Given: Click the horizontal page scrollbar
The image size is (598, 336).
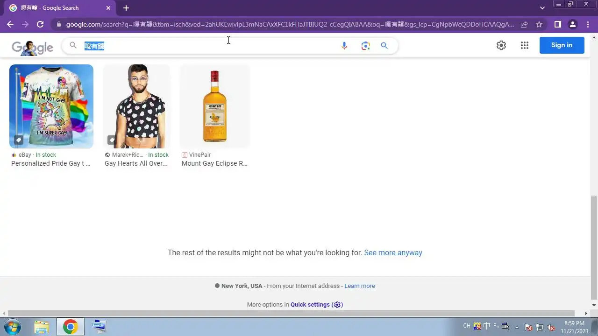Looking at the screenshot, I should 291,314.
